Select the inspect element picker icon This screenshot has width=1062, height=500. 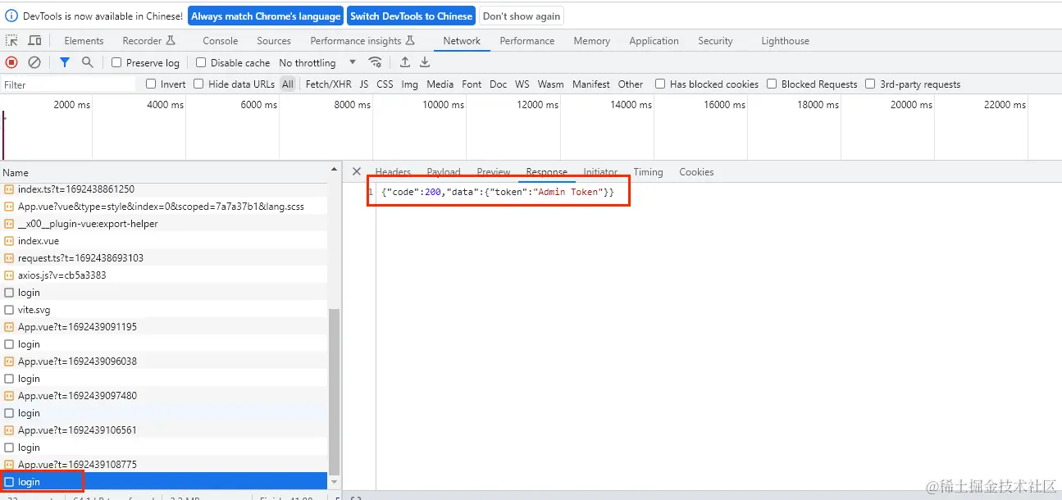click(x=11, y=40)
